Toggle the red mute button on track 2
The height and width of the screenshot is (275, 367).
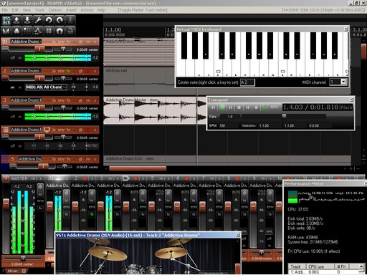coord(88,71)
